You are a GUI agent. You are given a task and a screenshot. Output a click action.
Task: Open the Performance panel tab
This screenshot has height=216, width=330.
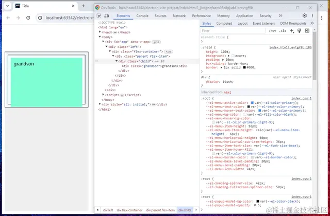click(x=202, y=16)
